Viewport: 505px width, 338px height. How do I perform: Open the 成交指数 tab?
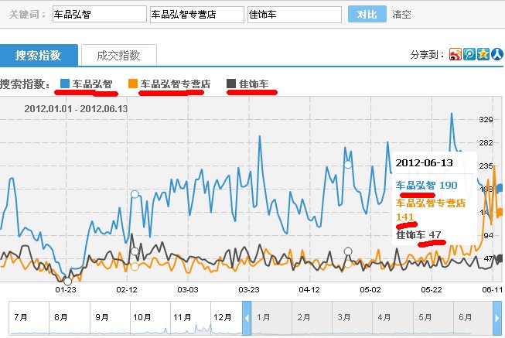pyautogui.click(x=118, y=55)
